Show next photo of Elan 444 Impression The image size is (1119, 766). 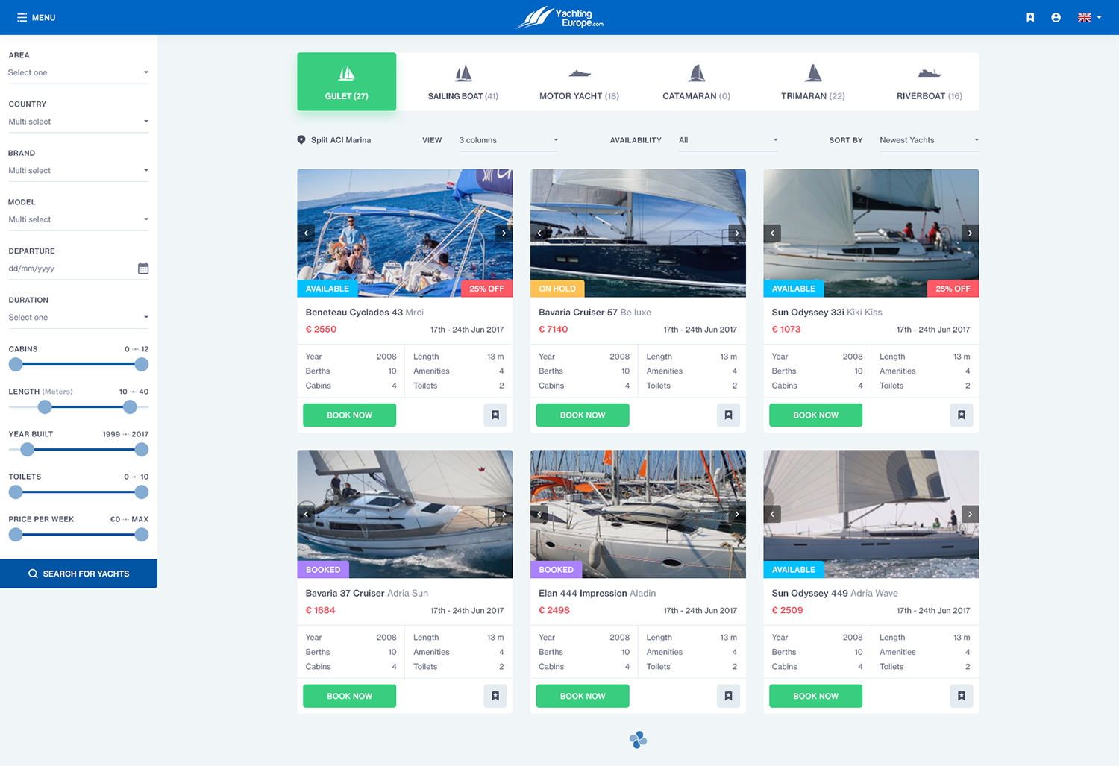tap(737, 514)
